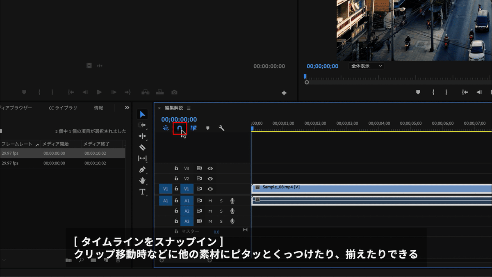
Task: Step back one frame in Program monitor
Action: tap(479, 92)
